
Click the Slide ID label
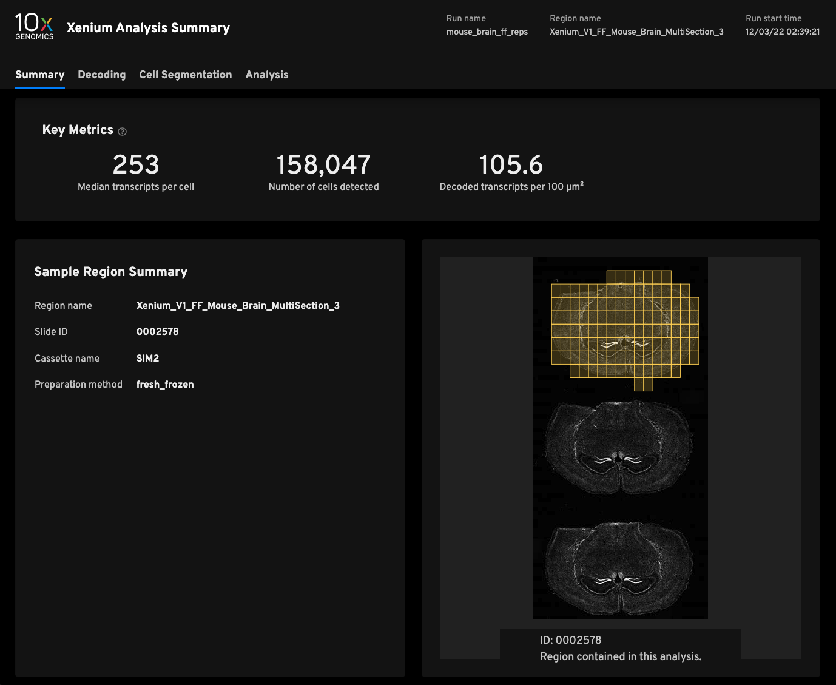point(51,332)
